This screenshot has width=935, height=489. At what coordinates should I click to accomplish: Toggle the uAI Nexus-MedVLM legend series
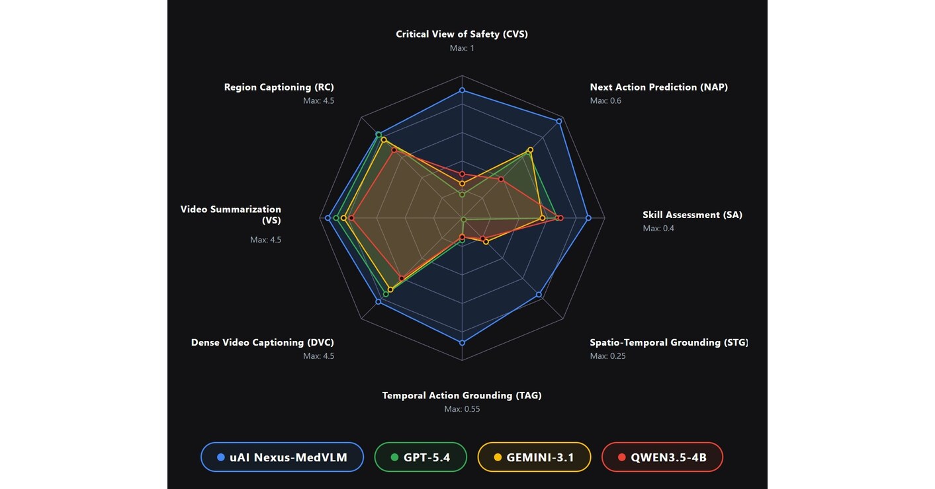click(x=282, y=457)
